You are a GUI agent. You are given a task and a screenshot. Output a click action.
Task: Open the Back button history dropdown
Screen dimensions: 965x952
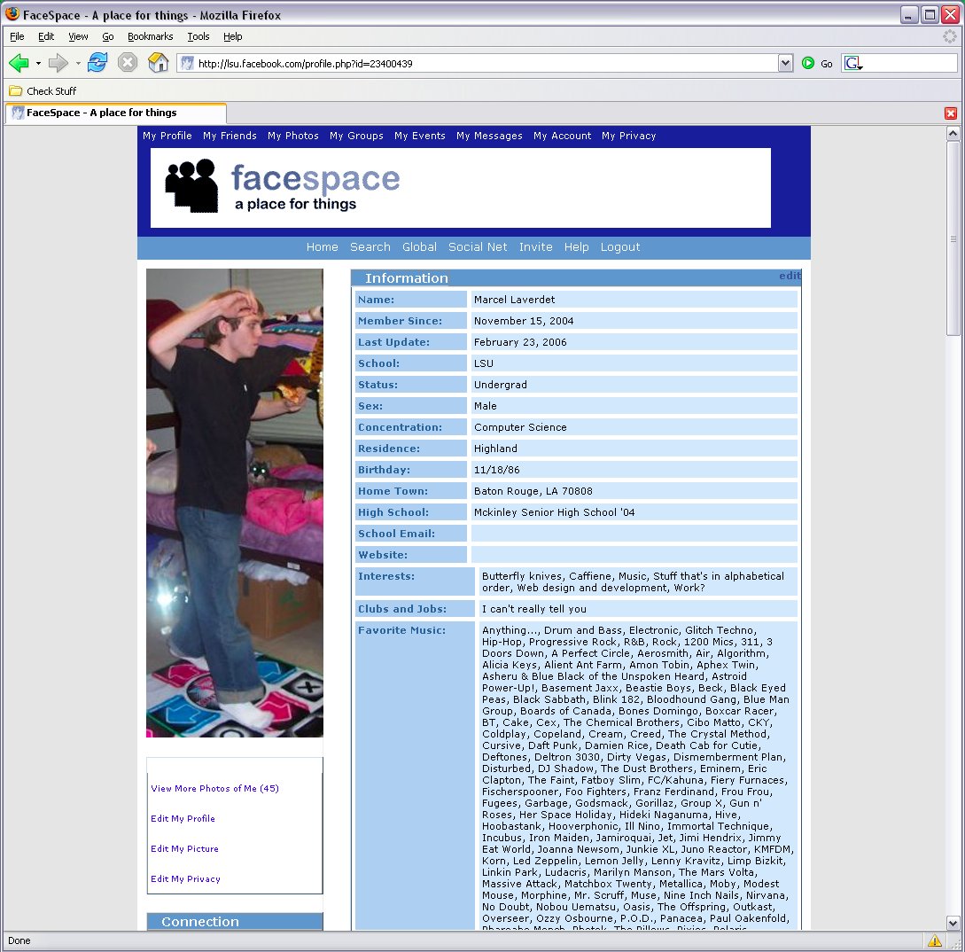click(38, 64)
